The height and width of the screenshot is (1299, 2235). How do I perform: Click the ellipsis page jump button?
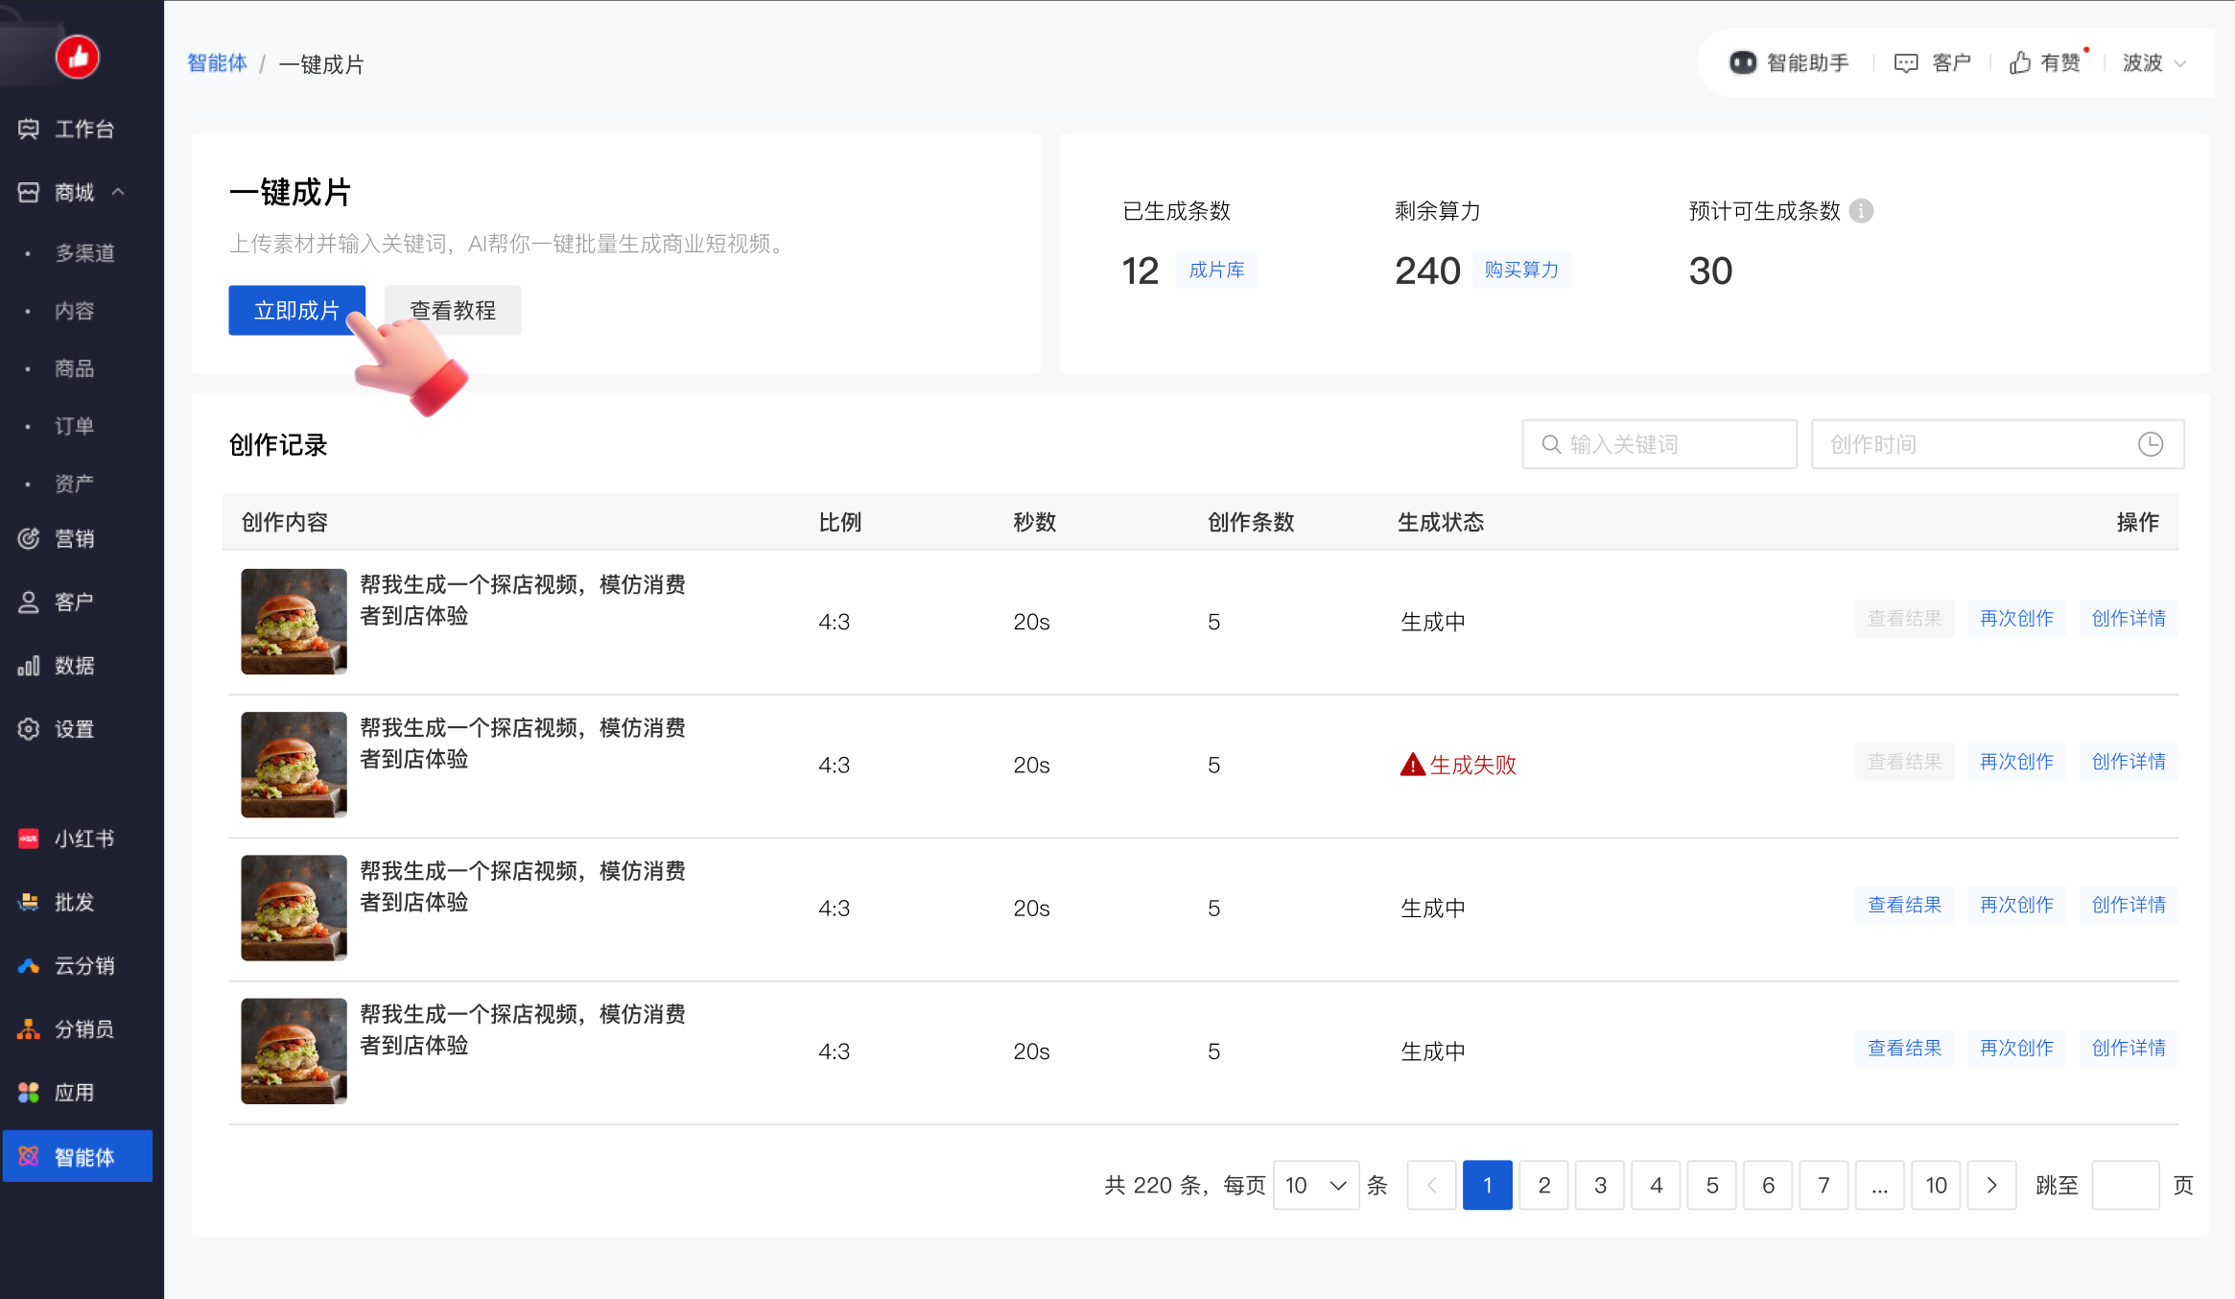click(x=1880, y=1185)
